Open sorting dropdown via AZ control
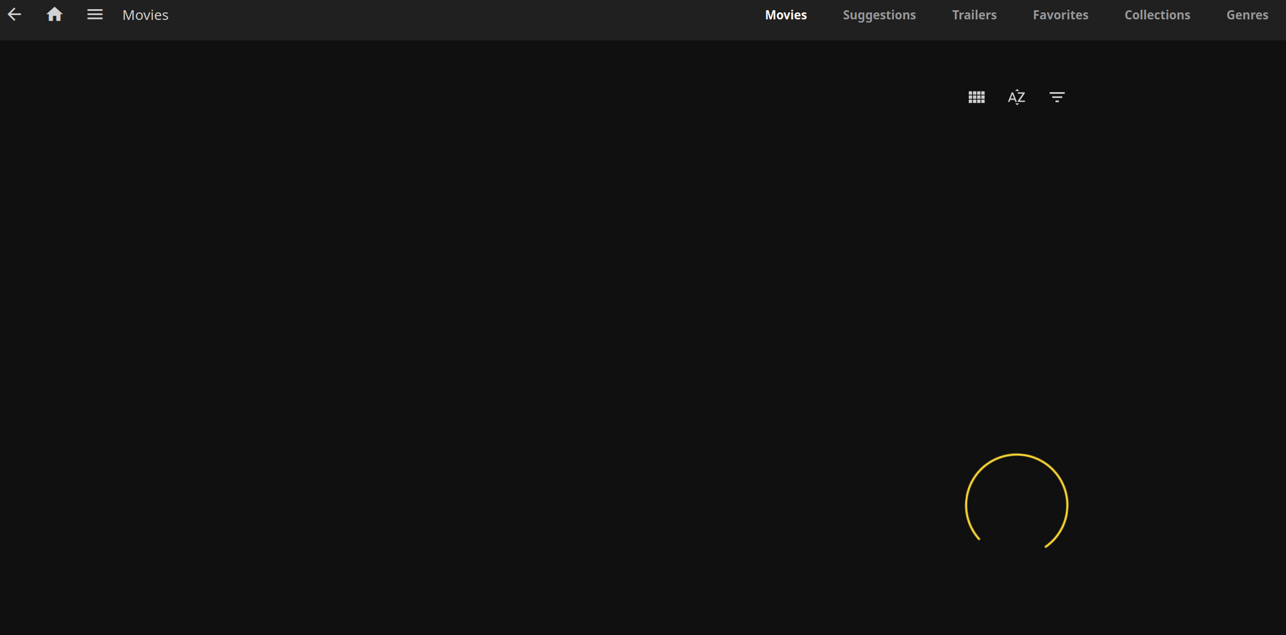The width and height of the screenshot is (1286, 635). click(1016, 97)
